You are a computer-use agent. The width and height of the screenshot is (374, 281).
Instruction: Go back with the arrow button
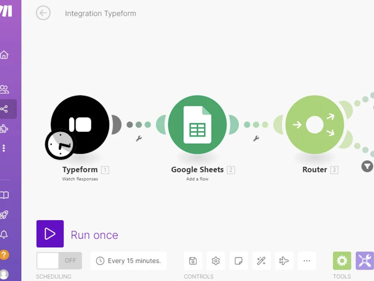click(x=43, y=13)
